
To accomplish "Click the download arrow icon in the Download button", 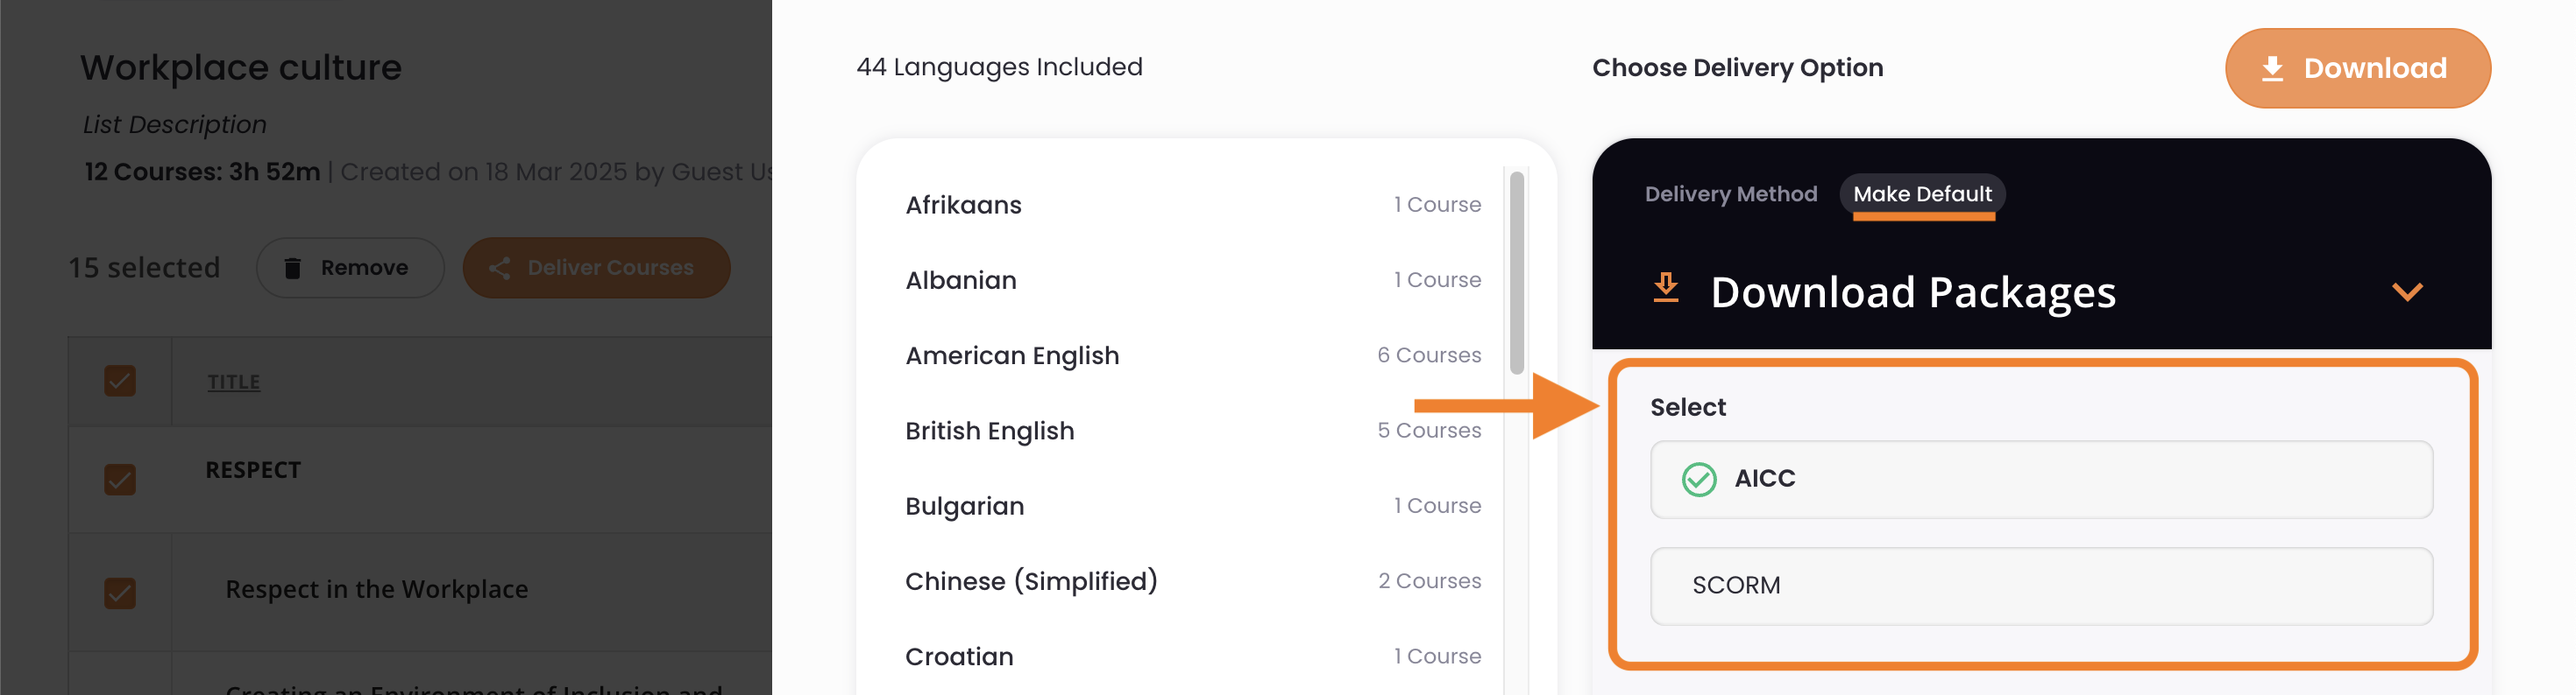I will pyautogui.click(x=2271, y=68).
